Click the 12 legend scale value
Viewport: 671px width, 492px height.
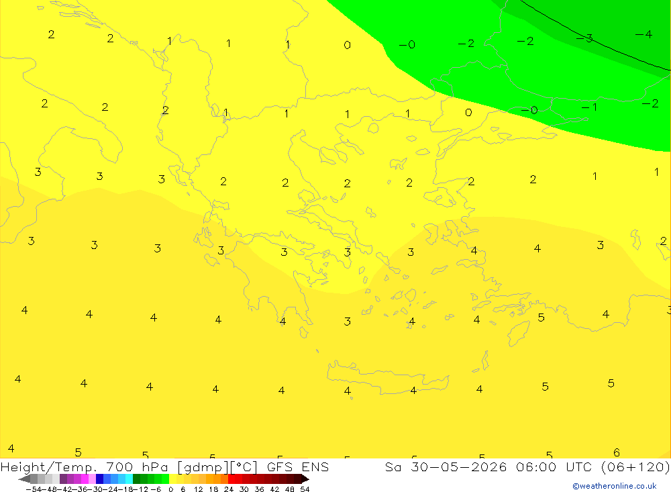click(198, 489)
